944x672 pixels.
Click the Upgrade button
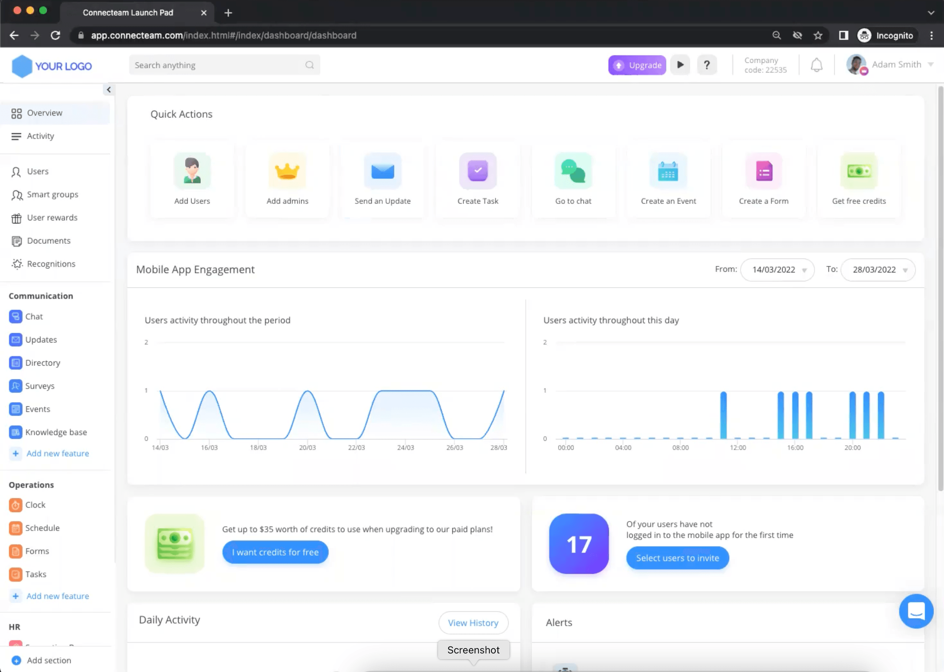(x=637, y=65)
